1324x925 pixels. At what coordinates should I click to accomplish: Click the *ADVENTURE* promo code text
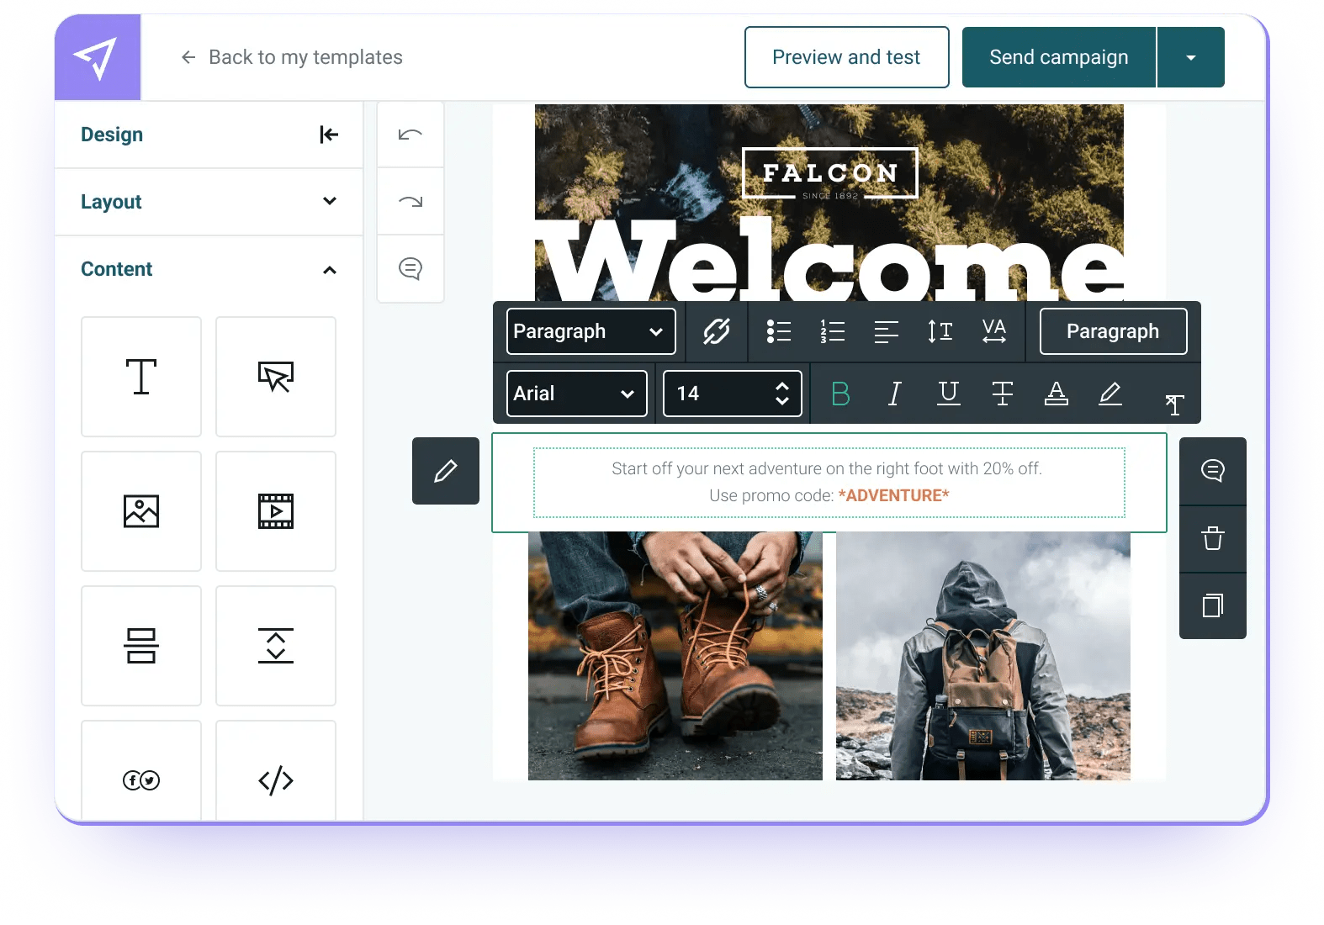[x=893, y=495]
